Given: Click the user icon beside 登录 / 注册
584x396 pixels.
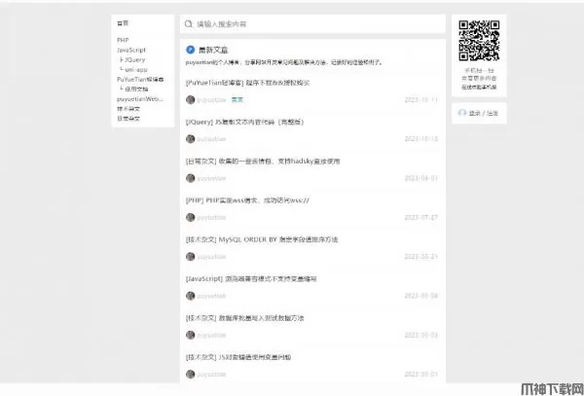Looking at the screenshot, I should [462, 113].
